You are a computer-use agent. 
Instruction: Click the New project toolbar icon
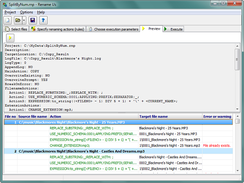(7, 20)
